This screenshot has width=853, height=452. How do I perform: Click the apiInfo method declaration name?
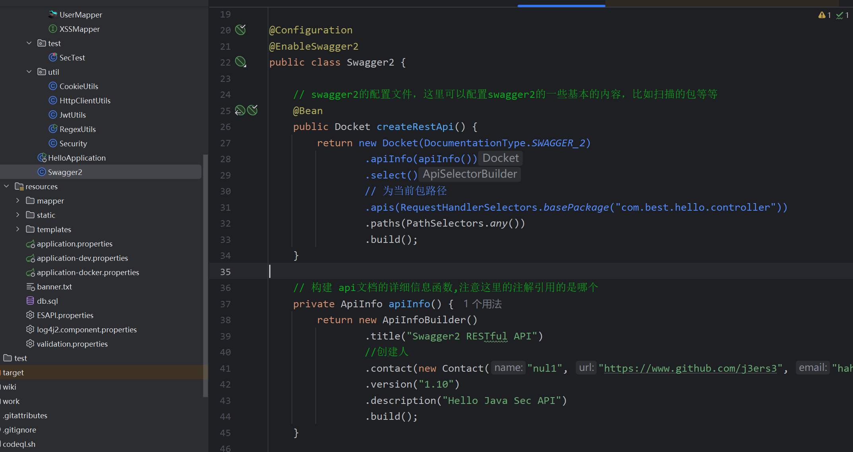pyautogui.click(x=409, y=304)
